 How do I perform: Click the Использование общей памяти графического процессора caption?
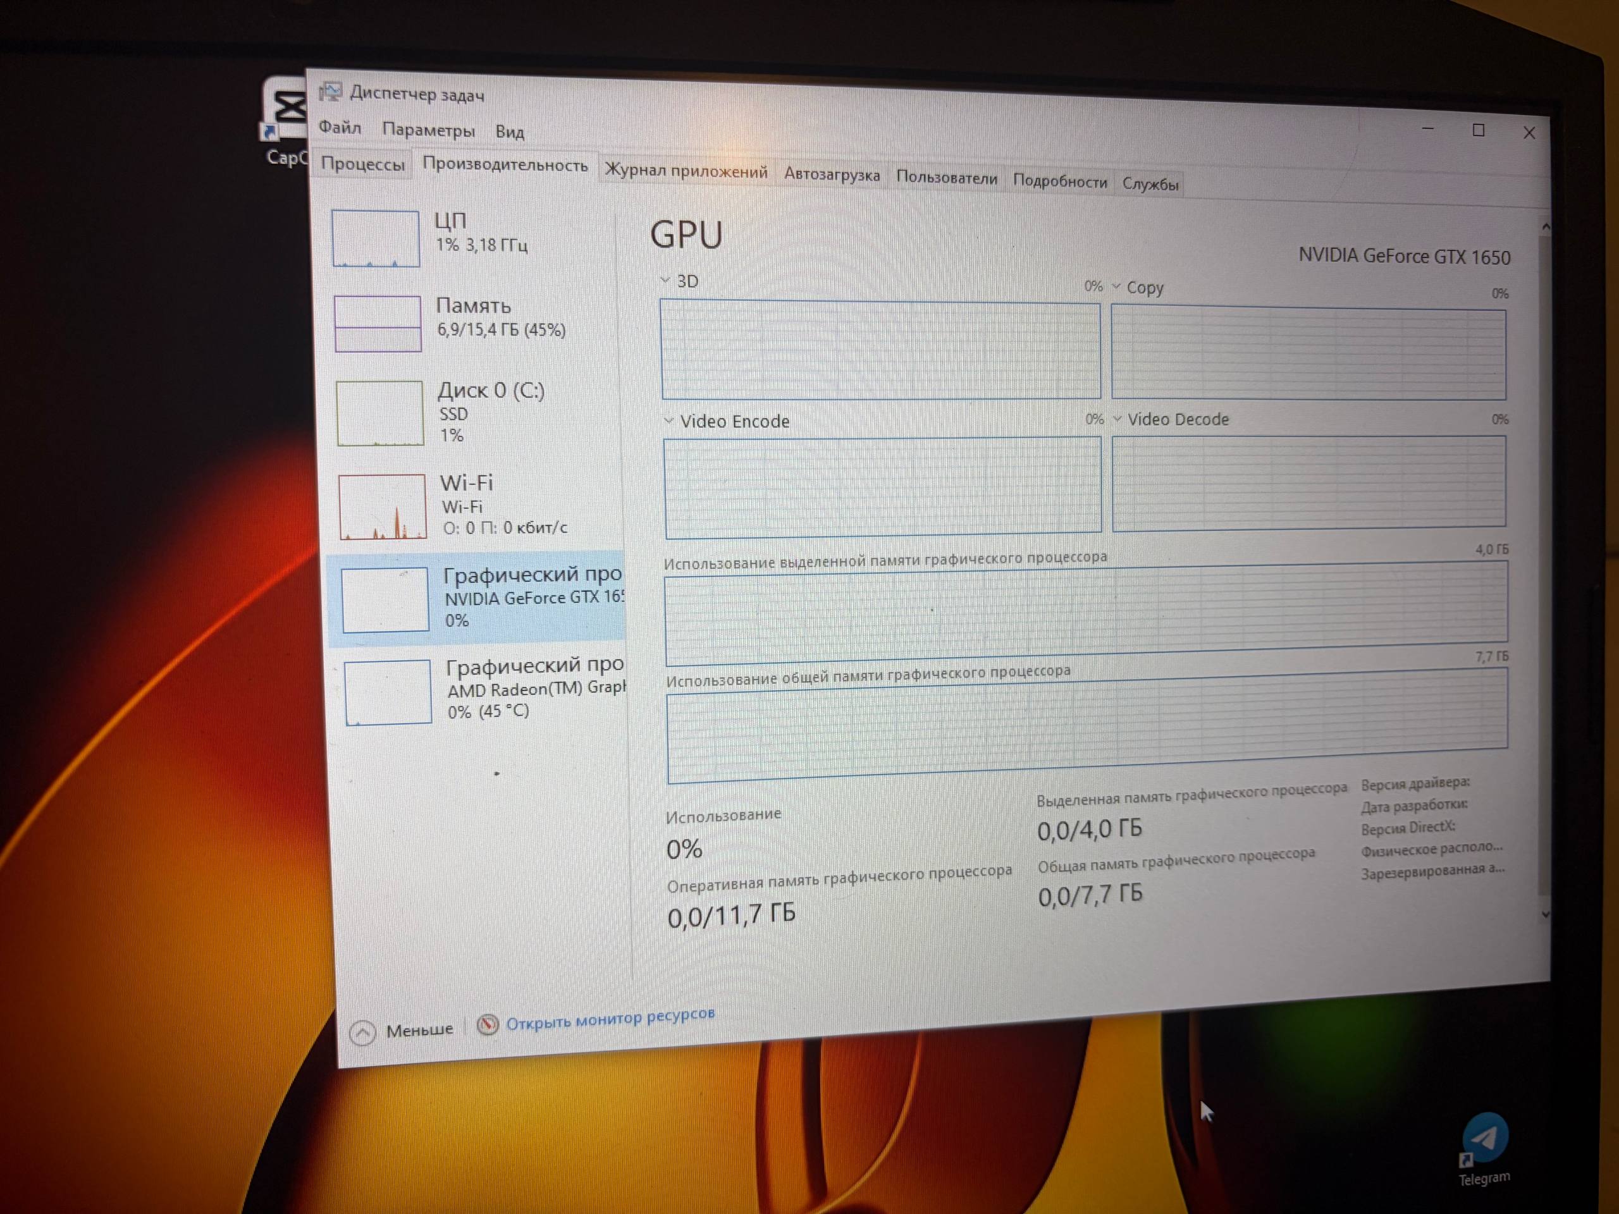pyautogui.click(x=868, y=675)
